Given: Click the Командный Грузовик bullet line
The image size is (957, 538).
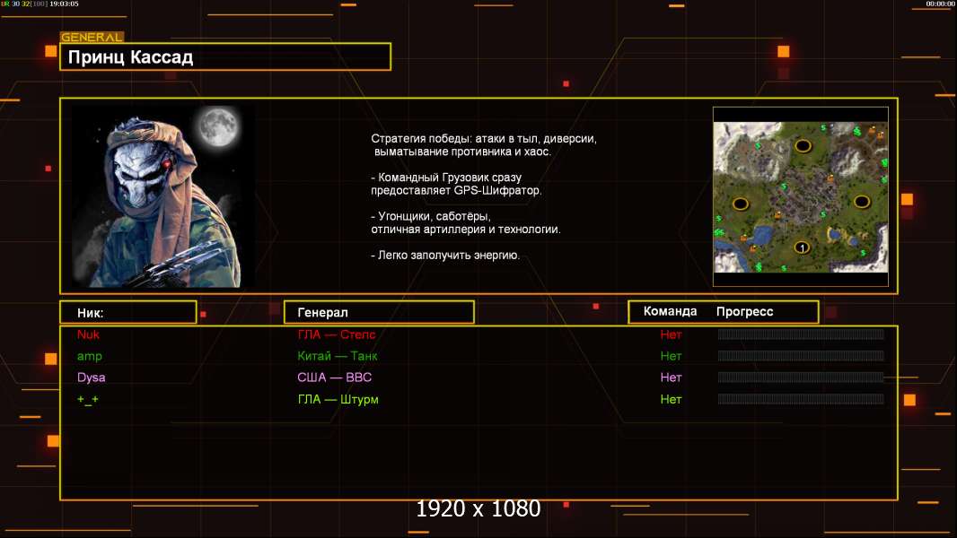Looking at the screenshot, I should 456,184.
